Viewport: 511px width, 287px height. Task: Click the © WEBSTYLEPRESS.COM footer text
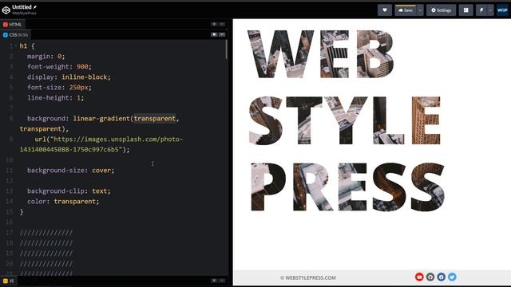(x=308, y=278)
